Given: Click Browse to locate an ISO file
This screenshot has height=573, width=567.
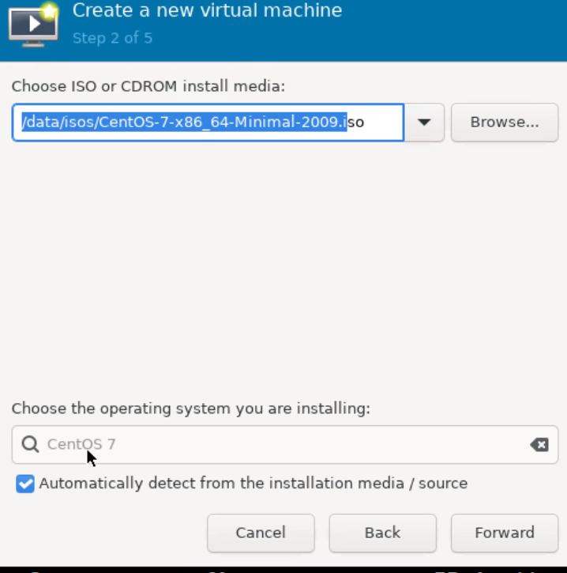Looking at the screenshot, I should point(504,123).
